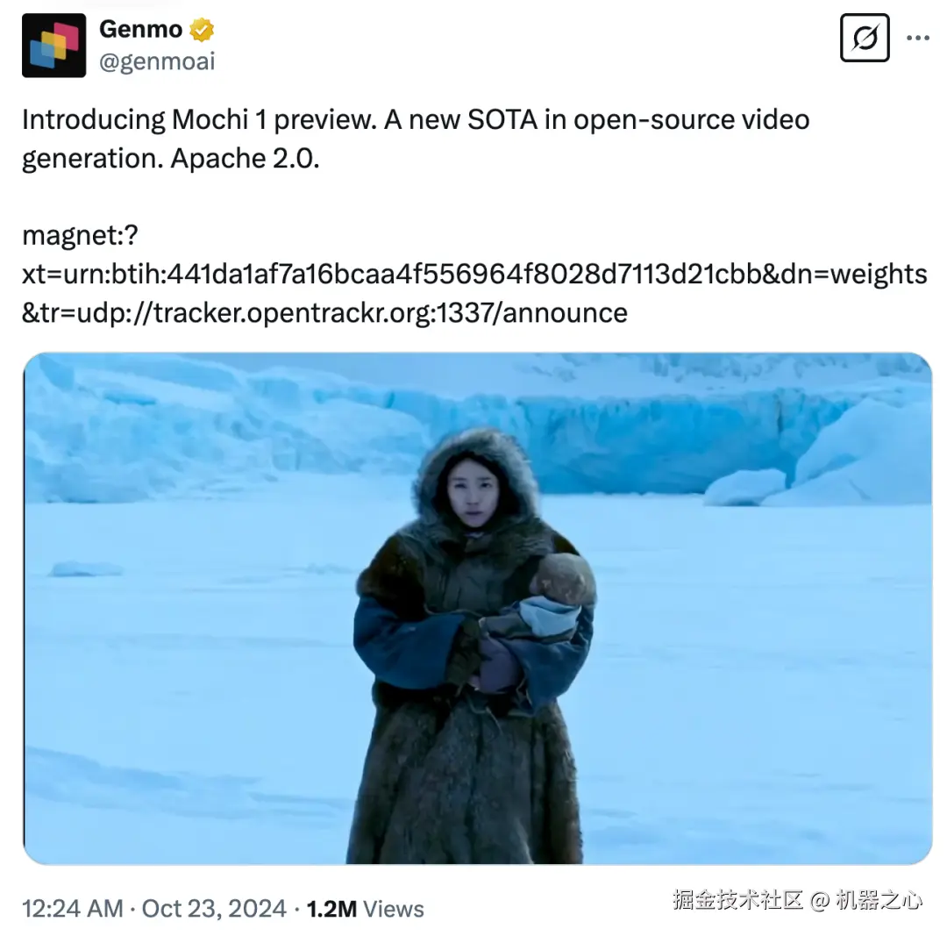Open the Genmo profile avatar
The width and height of the screenshot is (947, 936).
tap(53, 46)
